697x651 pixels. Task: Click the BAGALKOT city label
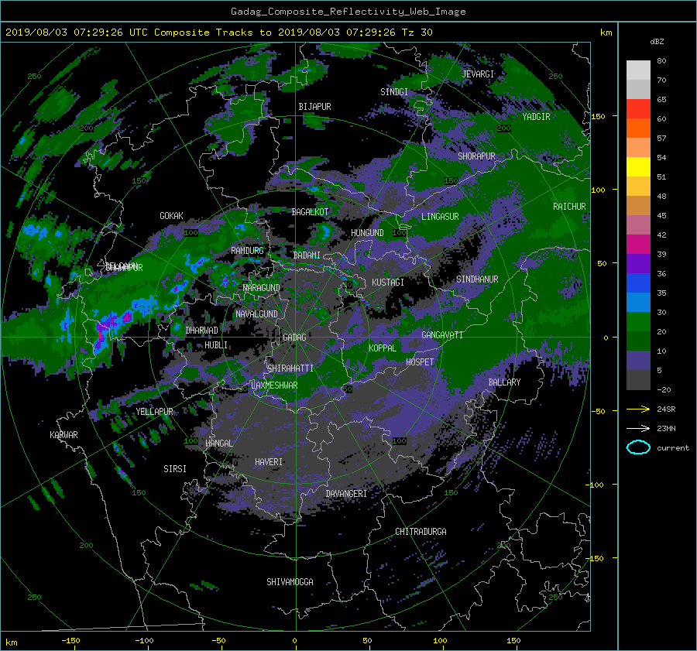coord(310,212)
